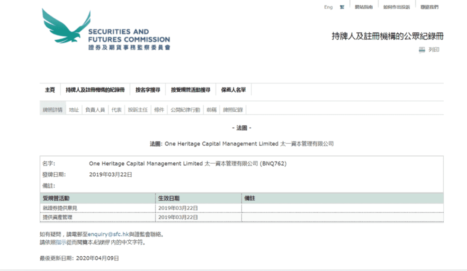Open 如何作出投訴 complaint link
This screenshot has width=467, height=271.
(396, 7)
